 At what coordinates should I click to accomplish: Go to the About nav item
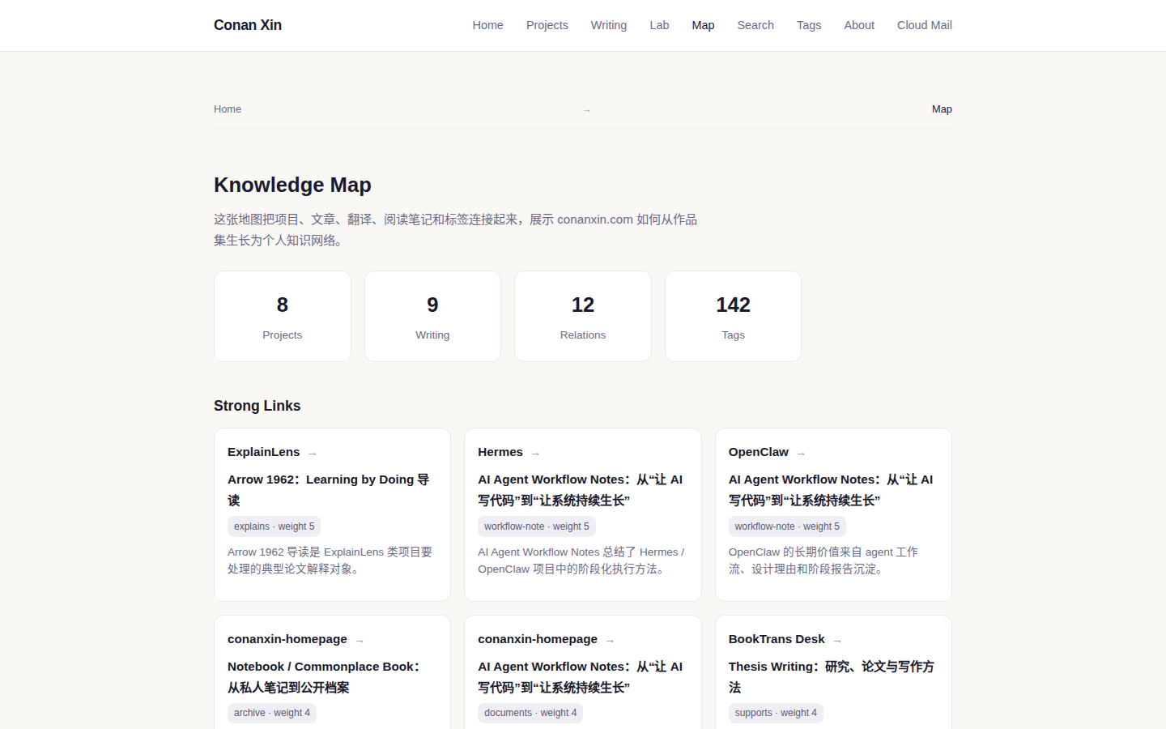859,25
